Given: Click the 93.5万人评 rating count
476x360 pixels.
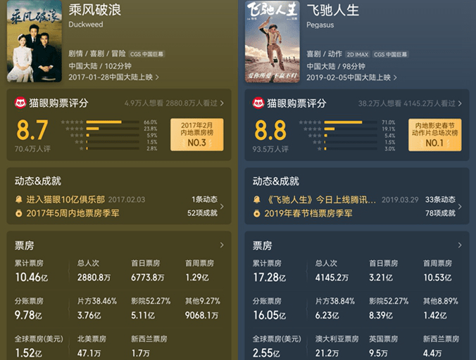Looking at the screenshot, I should (x=270, y=149).
